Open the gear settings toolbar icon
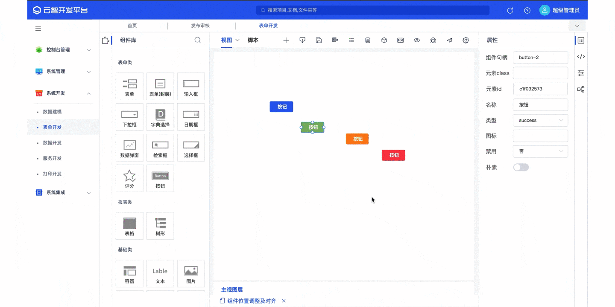This screenshot has width=615, height=307. tap(466, 40)
